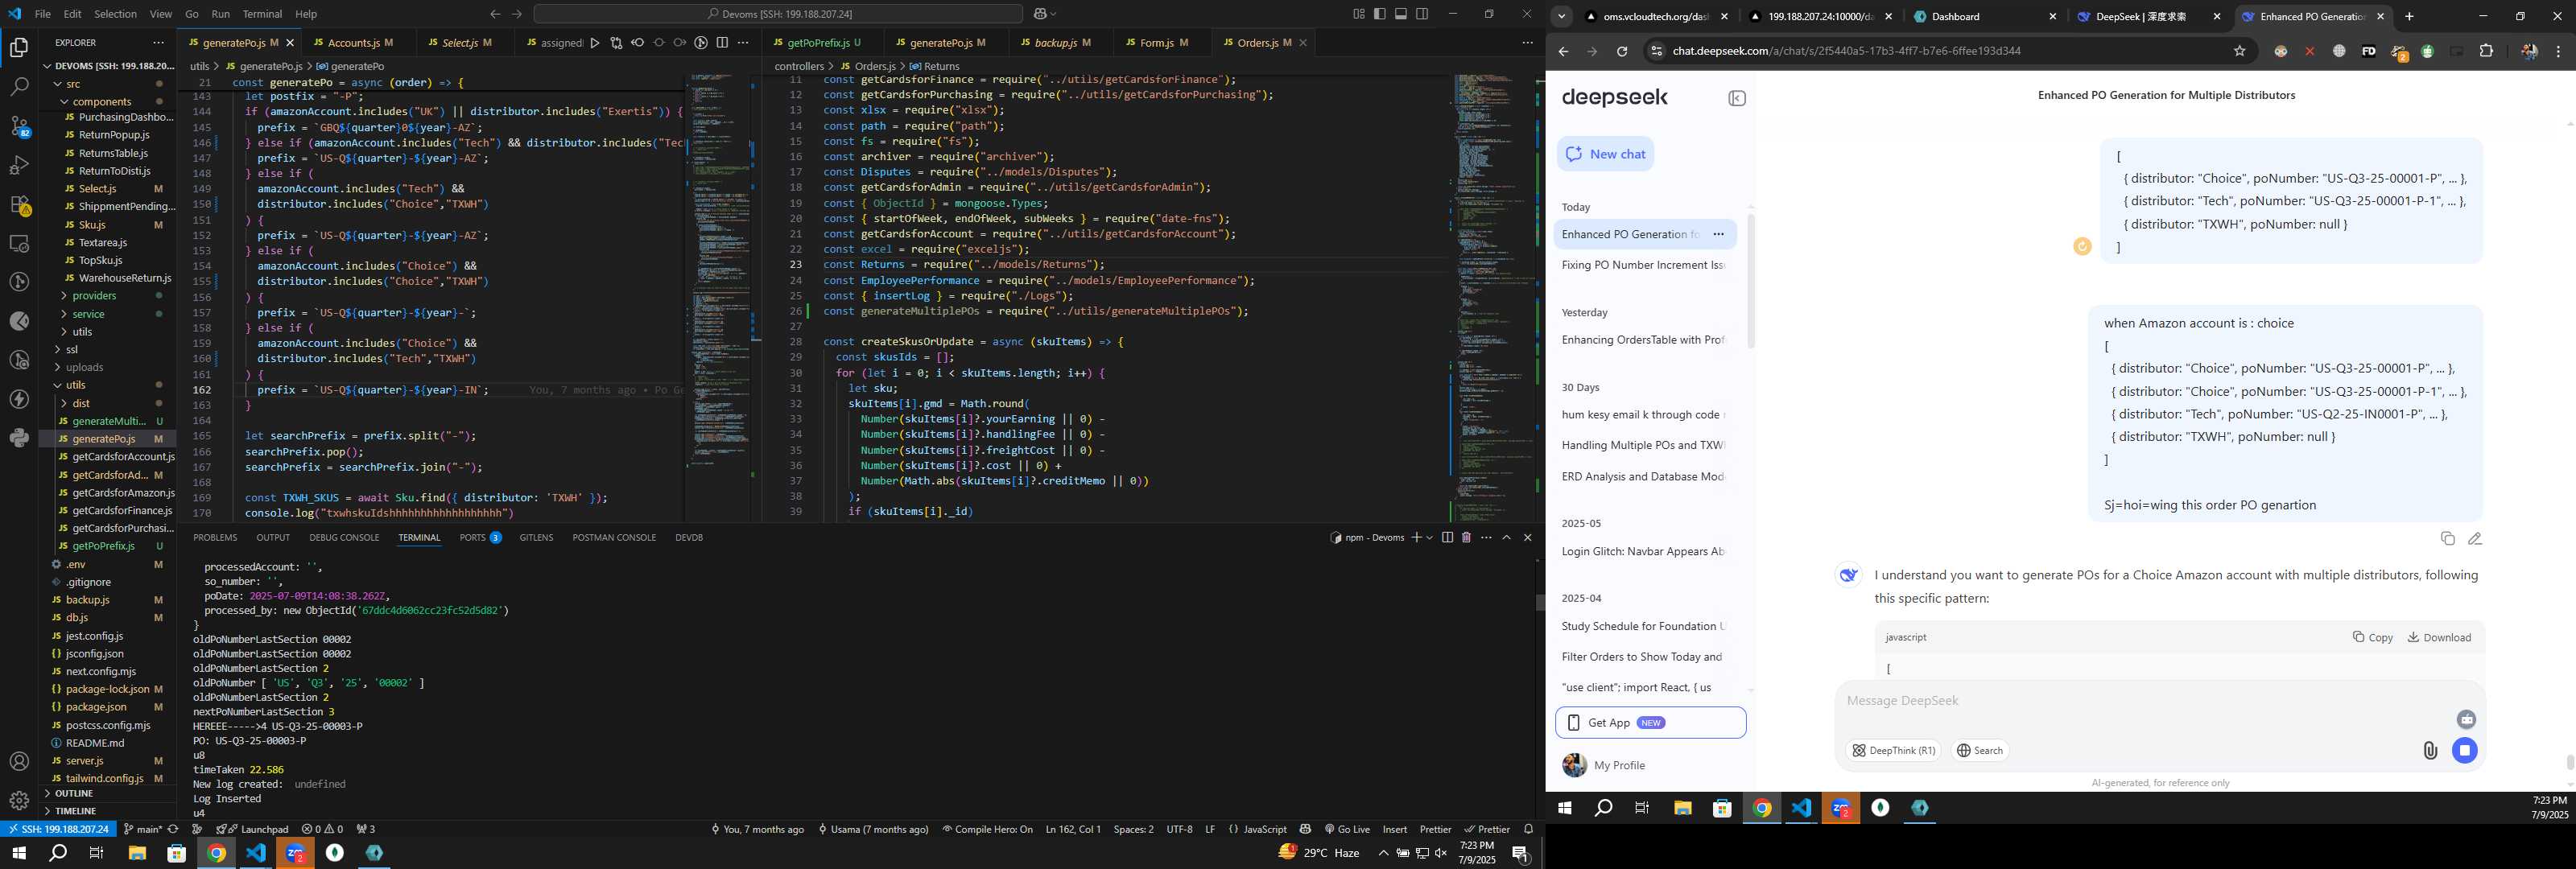Open Accounts menu in VS Code activity bar
The height and width of the screenshot is (869, 2576).
(19, 762)
